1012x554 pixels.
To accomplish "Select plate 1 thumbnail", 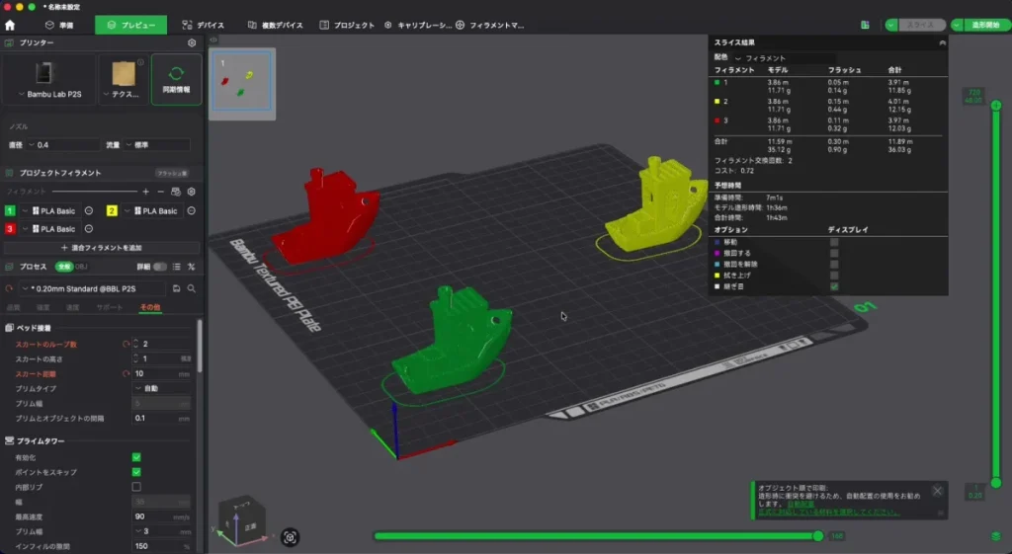I will [x=242, y=83].
